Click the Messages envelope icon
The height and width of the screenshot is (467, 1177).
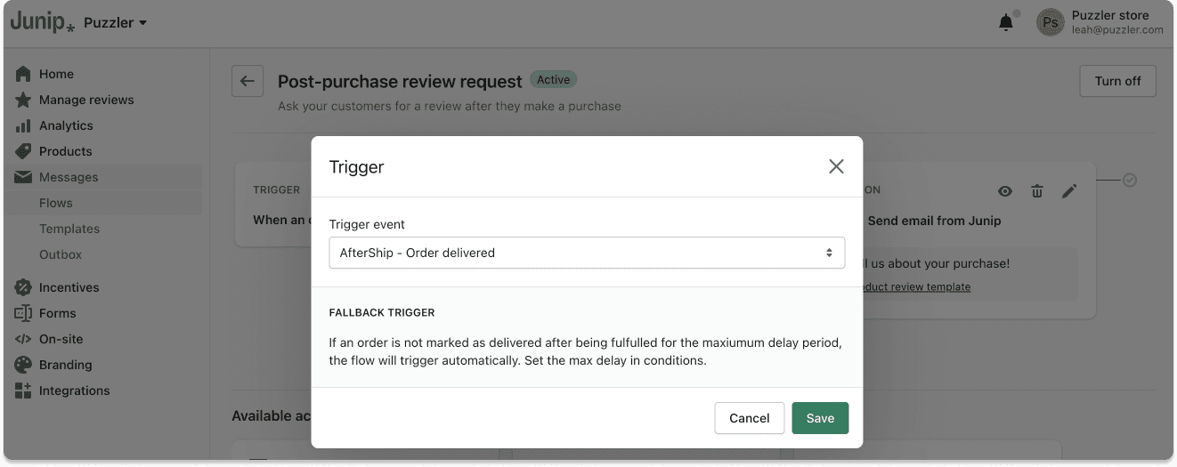pyautogui.click(x=23, y=177)
